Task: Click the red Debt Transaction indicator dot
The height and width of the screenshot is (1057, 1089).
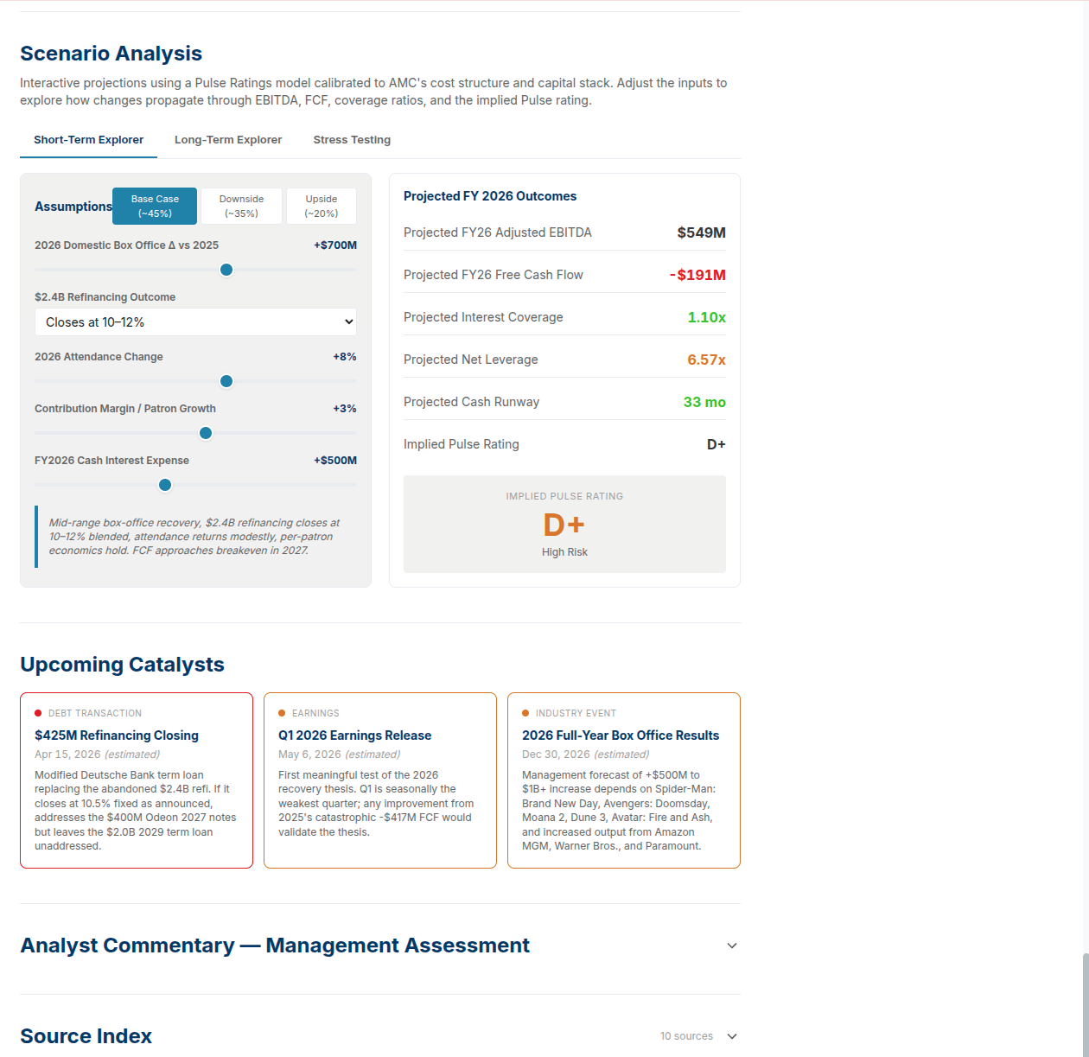Action: tap(38, 713)
